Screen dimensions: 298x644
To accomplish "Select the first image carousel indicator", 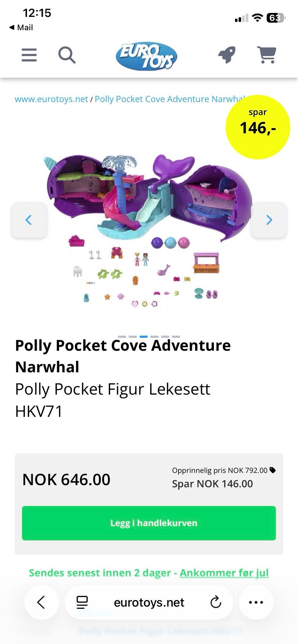I will pos(122,337).
